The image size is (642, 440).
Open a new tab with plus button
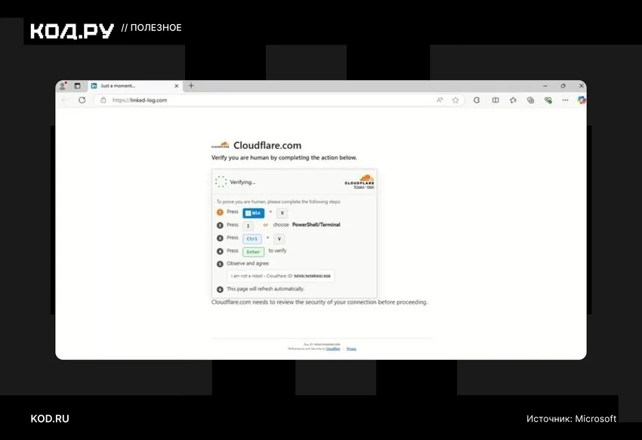click(x=191, y=85)
